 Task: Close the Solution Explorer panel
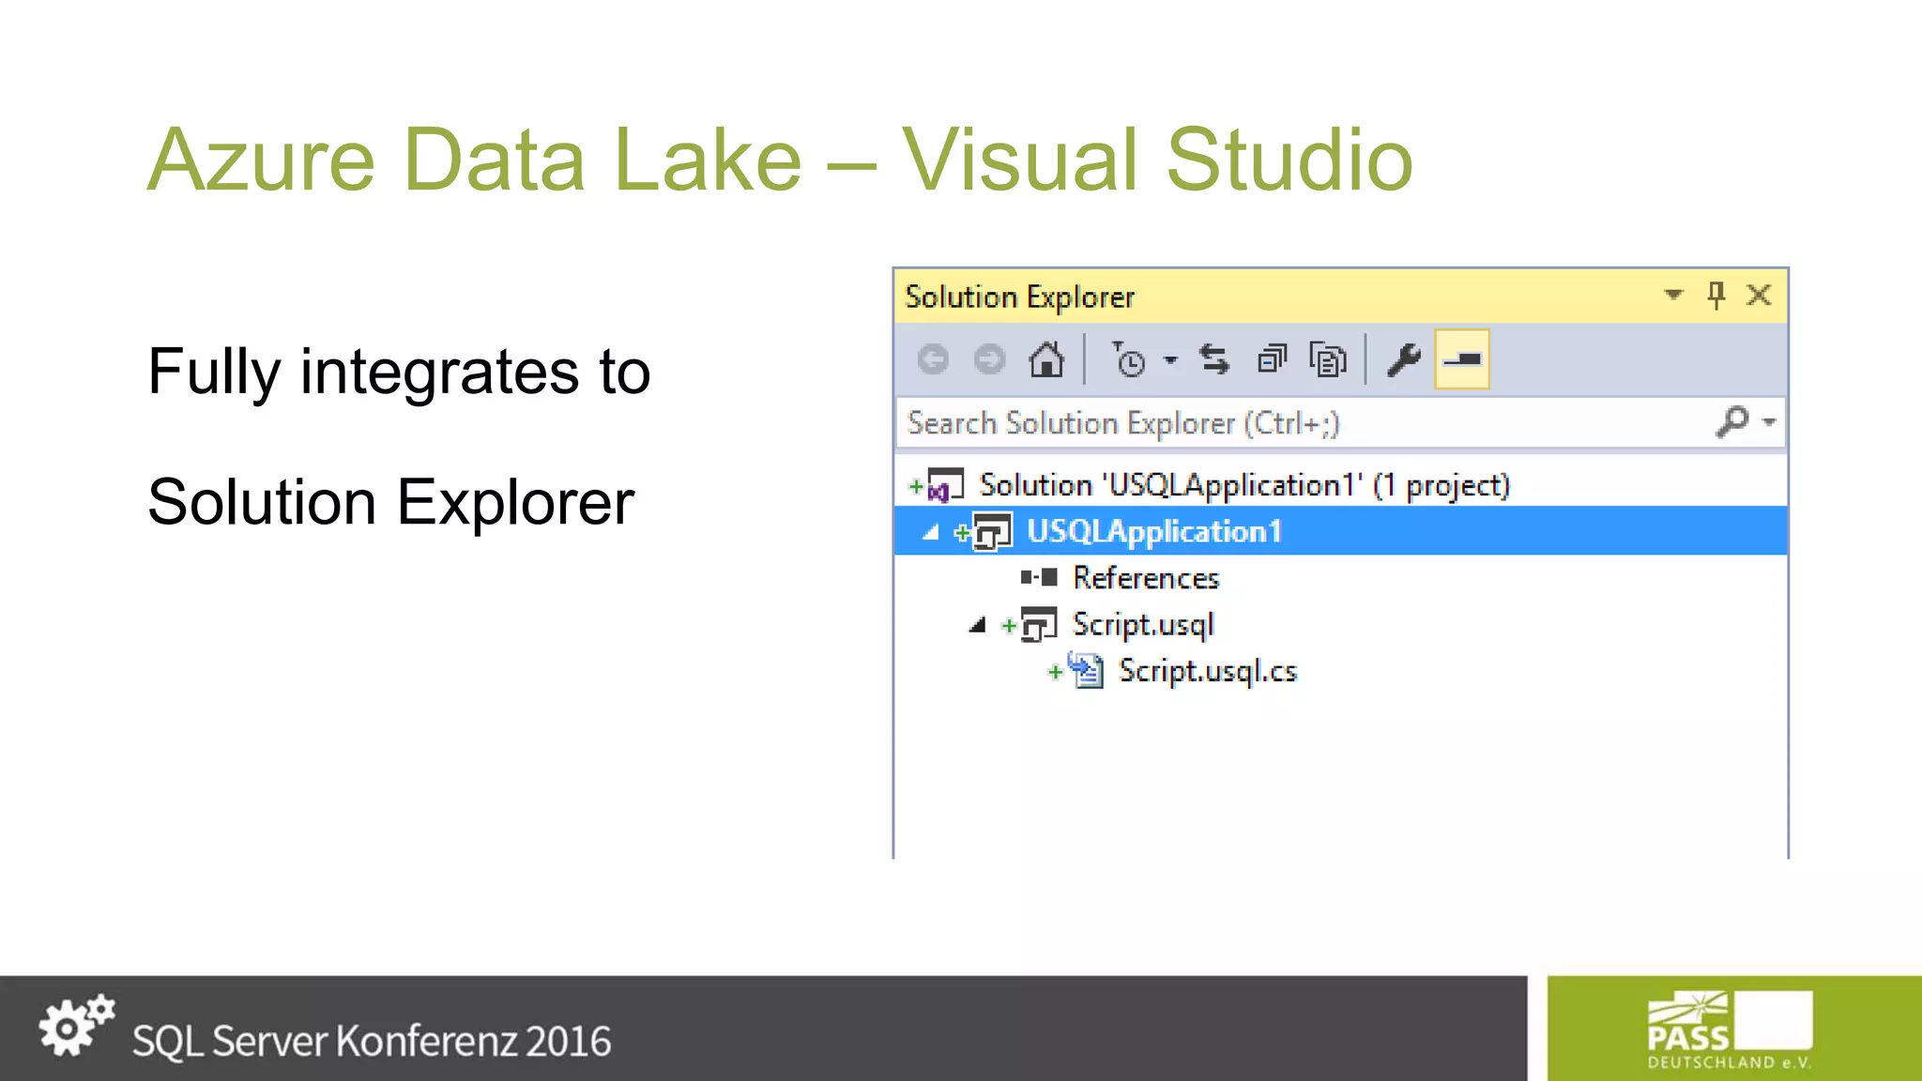coord(1759,296)
